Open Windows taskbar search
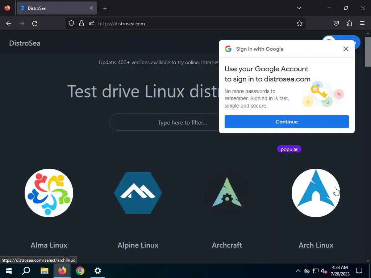371x278 pixels. point(26,271)
